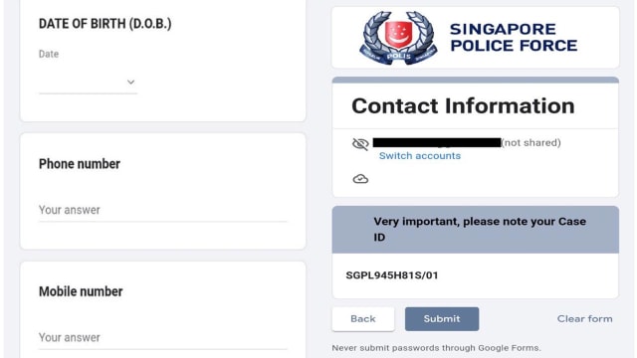Click the crossed-out eye not-shared icon

click(x=360, y=143)
